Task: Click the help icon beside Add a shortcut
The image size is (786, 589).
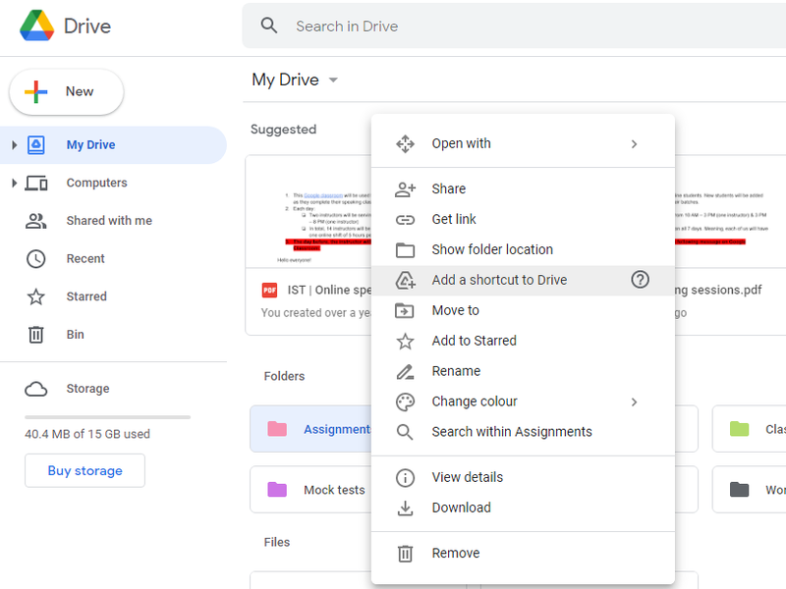Action: coord(640,280)
